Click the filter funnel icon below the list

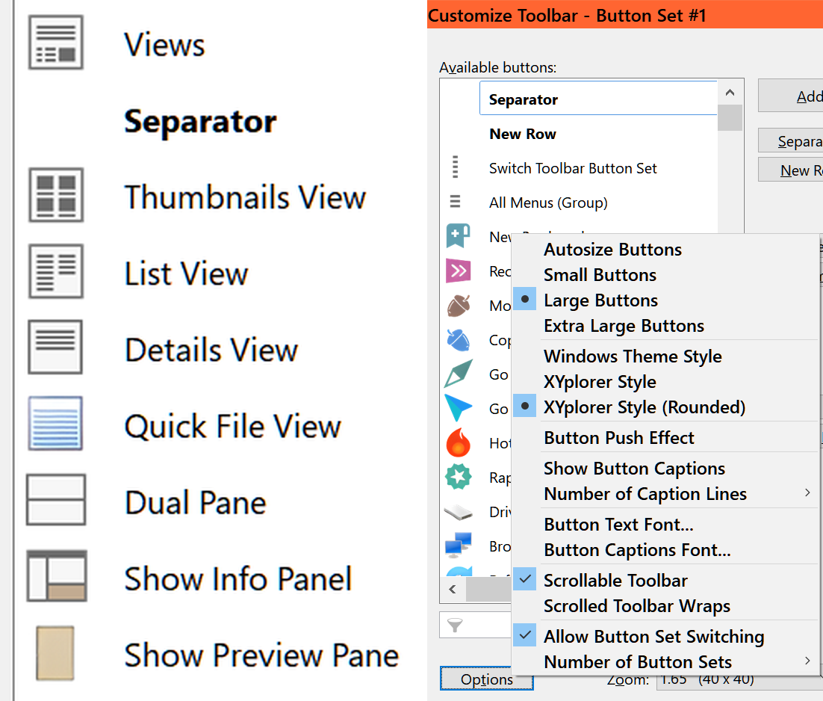pos(455,625)
